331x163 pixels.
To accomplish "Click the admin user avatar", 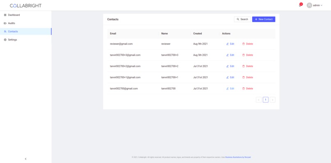I will pos(309,5).
